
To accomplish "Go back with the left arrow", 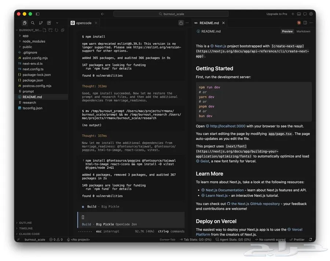I will coord(103,14).
